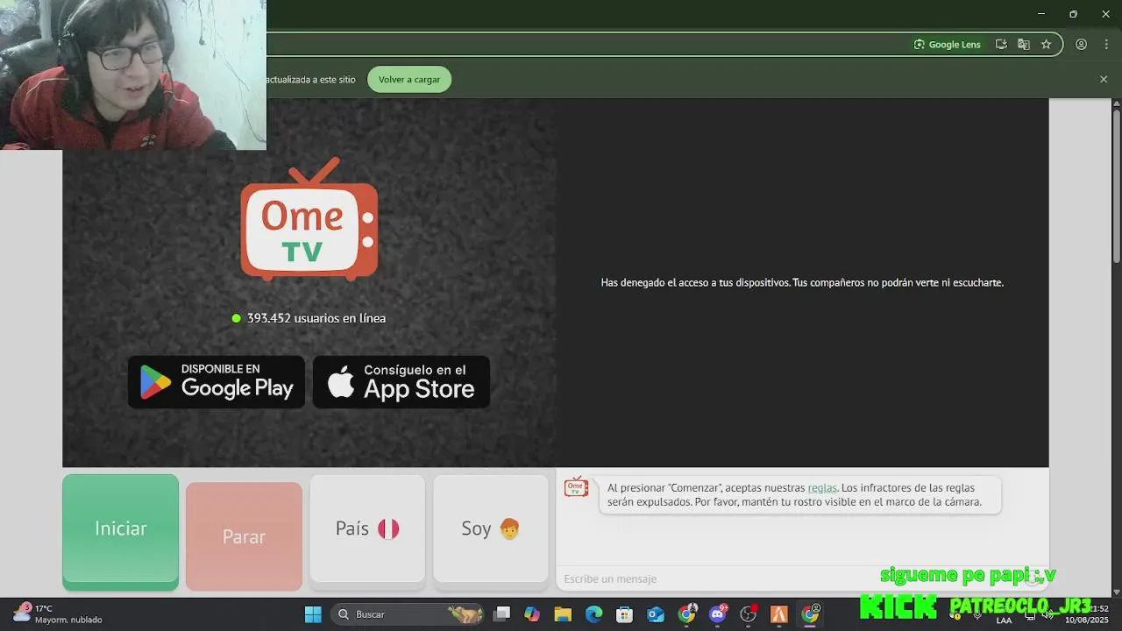Click the red-badged circular taskbar icon
1122x631 pixels.
[749, 614]
